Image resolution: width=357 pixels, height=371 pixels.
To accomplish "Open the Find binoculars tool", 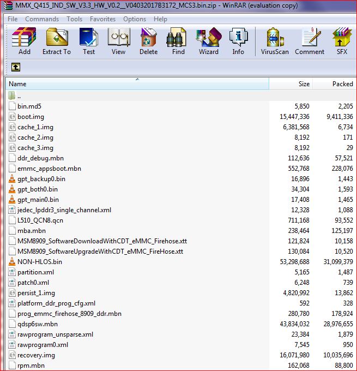I will point(178,41).
